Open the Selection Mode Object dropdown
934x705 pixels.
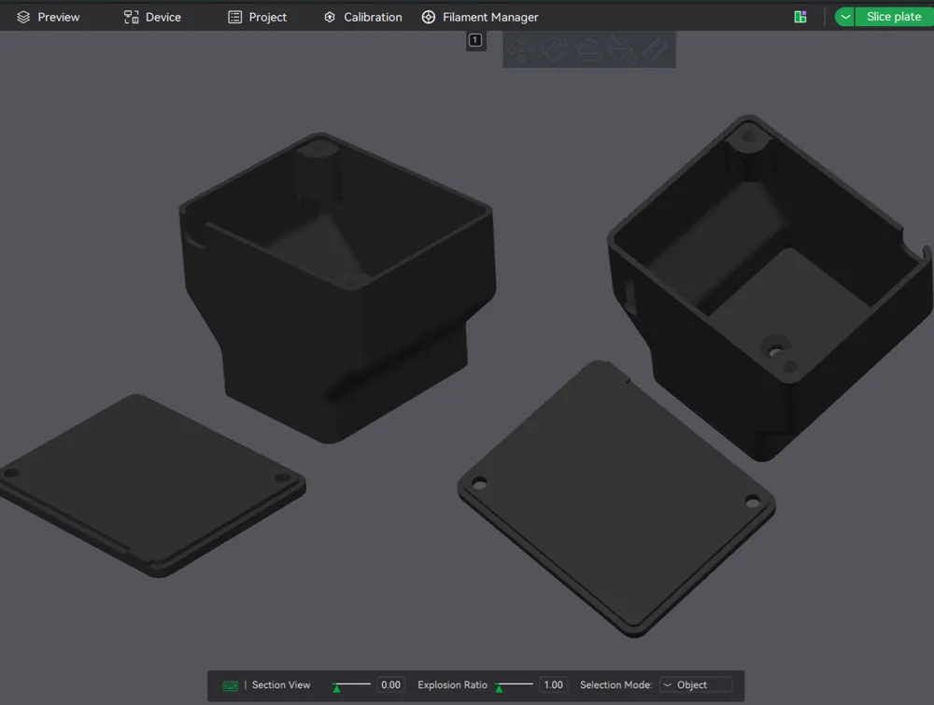point(696,684)
